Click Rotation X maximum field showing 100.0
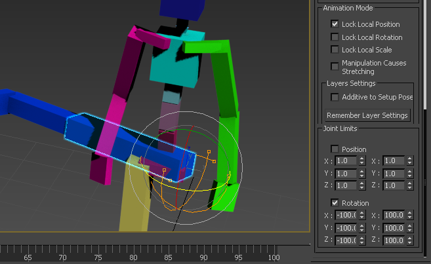 (394, 215)
